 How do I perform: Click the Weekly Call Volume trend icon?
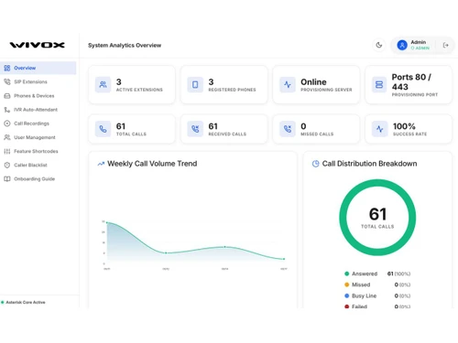coord(101,164)
